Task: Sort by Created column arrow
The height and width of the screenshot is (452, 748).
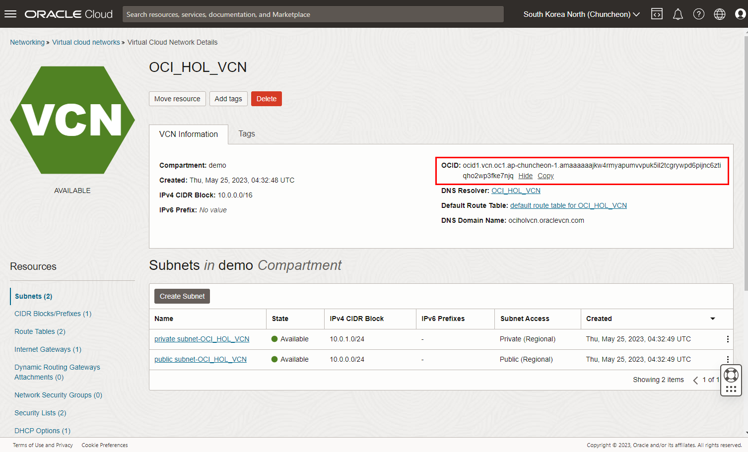Action: pyautogui.click(x=713, y=319)
